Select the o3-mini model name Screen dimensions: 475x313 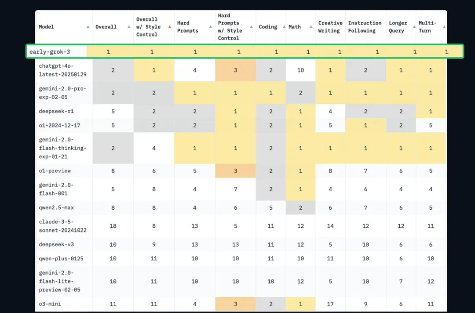click(50, 304)
